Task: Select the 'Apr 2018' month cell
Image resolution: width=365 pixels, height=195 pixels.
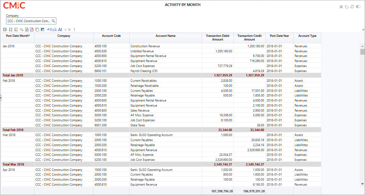Action: (x=9, y=170)
